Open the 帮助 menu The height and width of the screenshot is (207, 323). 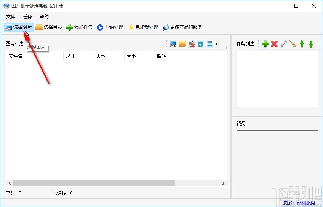tap(44, 17)
